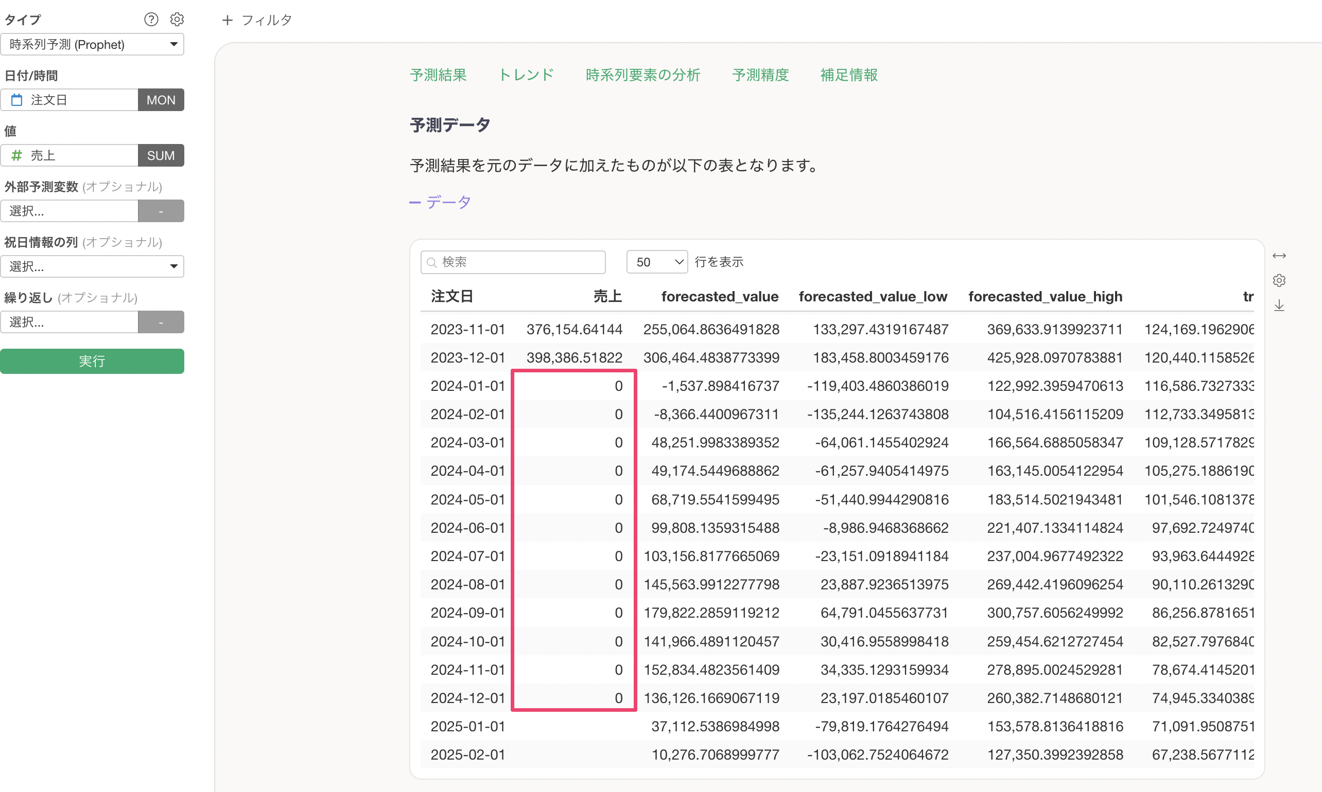
Task: Open the 祝日情報の列 dropdown
Action: (92, 266)
